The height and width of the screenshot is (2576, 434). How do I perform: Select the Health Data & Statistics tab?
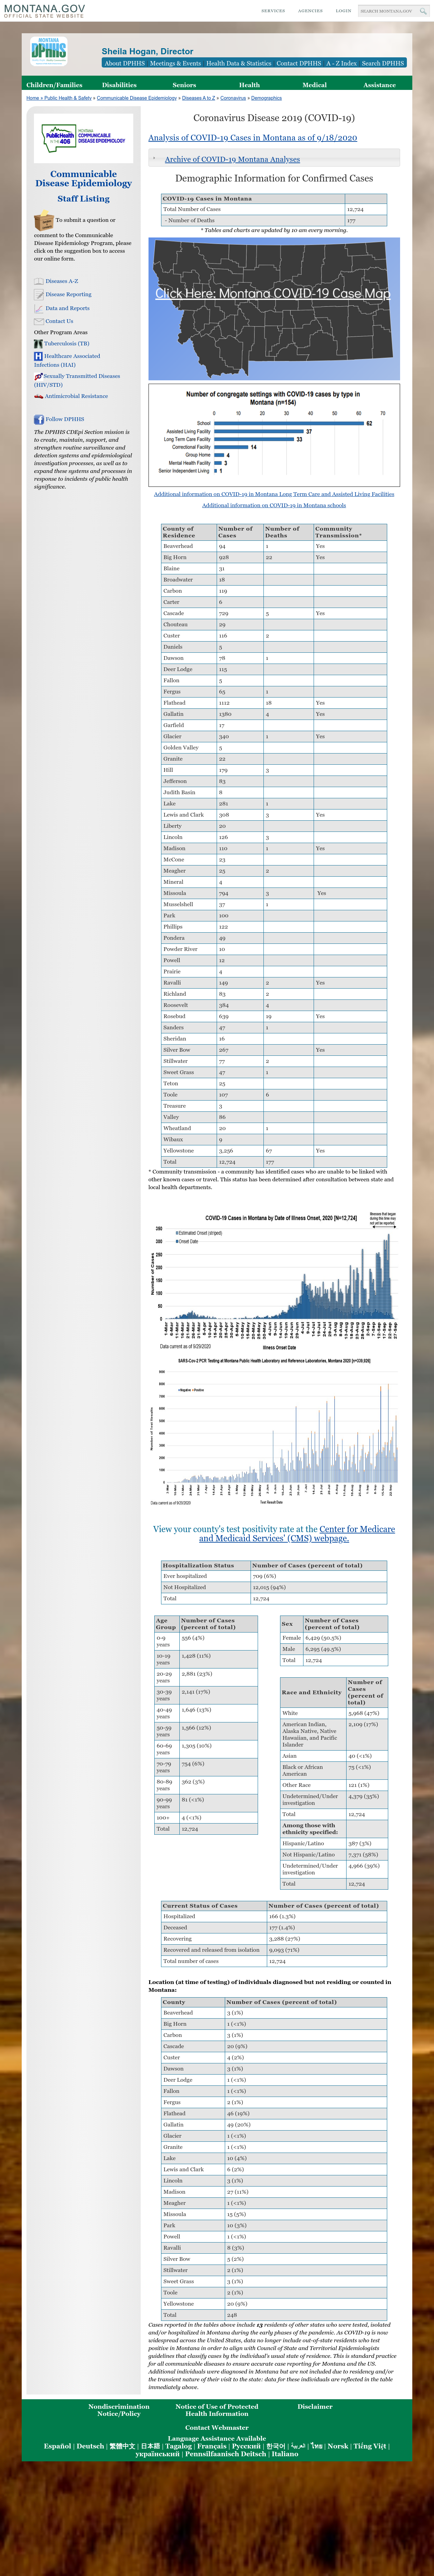click(x=238, y=63)
